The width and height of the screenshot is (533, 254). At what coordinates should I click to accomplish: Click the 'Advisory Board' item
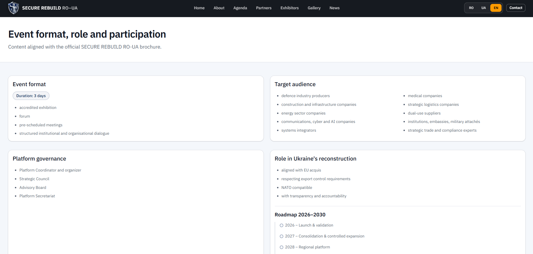[33, 187]
